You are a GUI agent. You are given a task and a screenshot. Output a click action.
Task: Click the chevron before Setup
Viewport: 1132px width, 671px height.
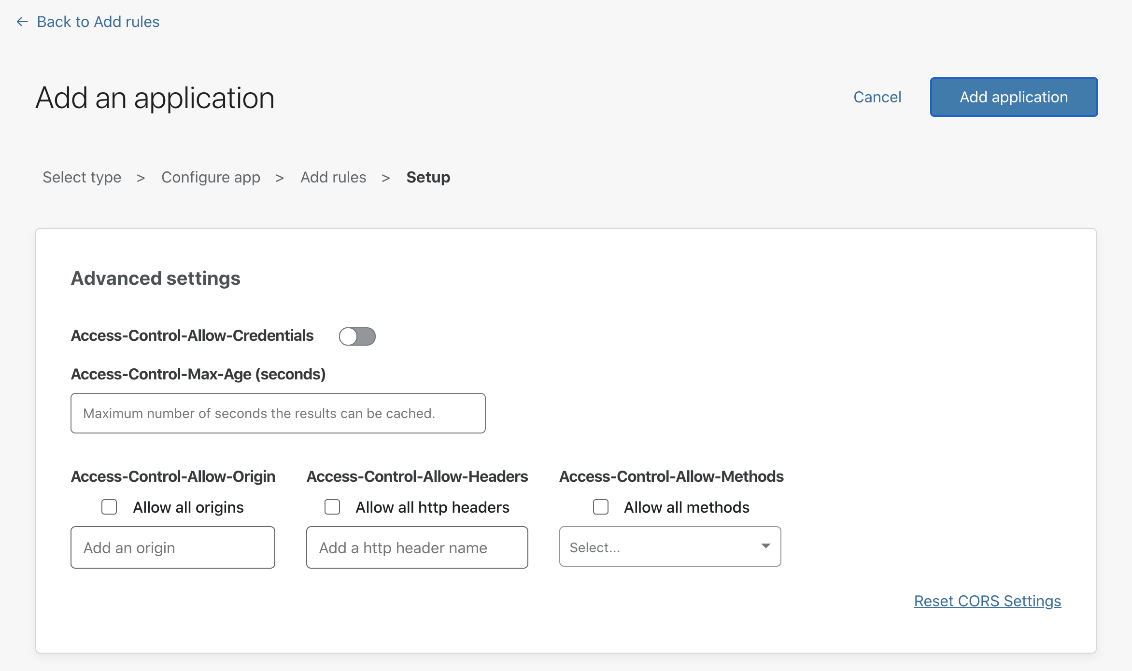tap(386, 178)
